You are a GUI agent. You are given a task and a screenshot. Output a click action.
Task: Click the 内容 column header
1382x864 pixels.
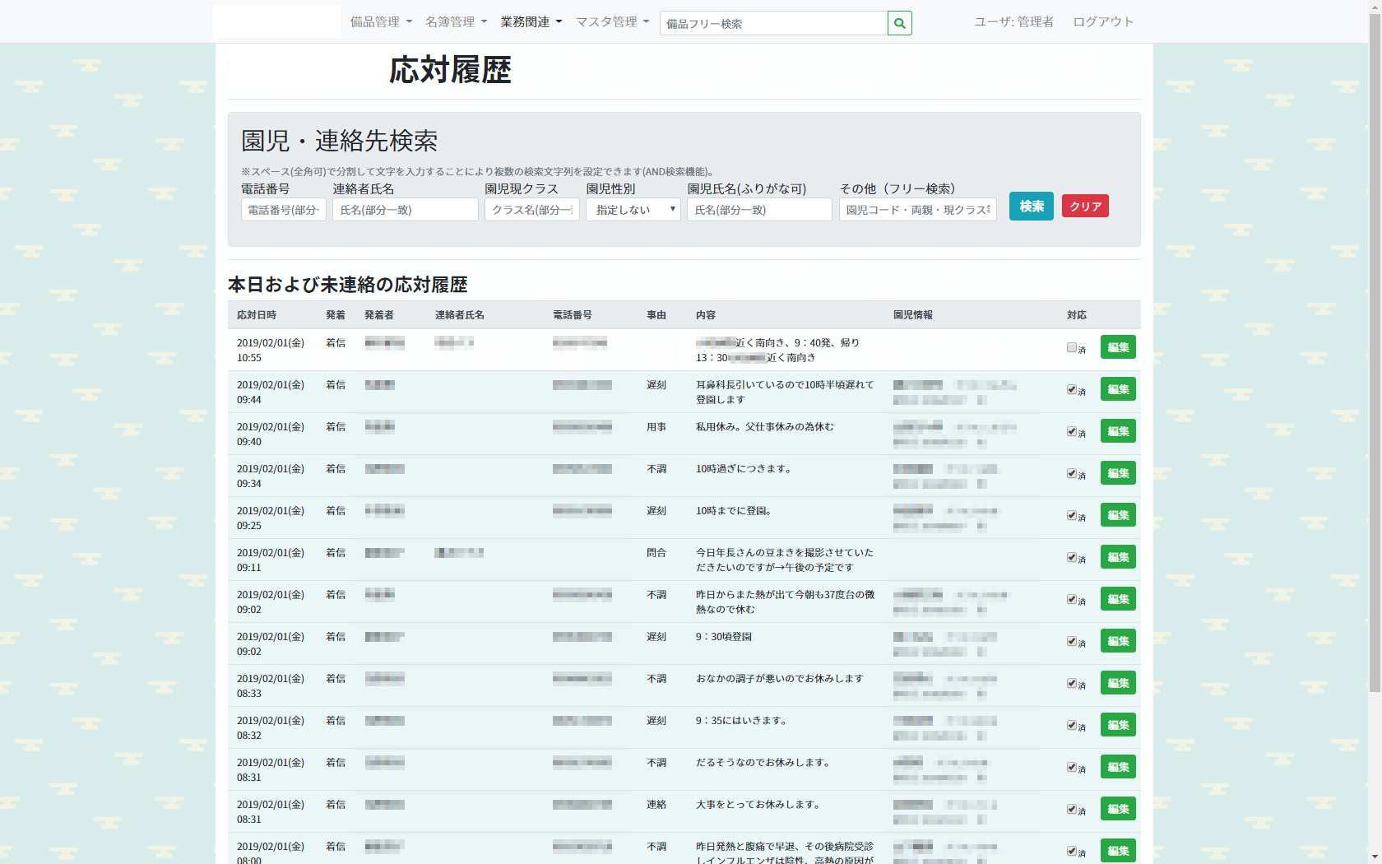pos(706,315)
